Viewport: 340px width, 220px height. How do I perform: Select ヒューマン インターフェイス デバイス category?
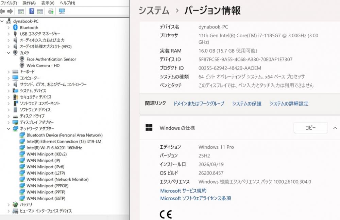point(46,211)
